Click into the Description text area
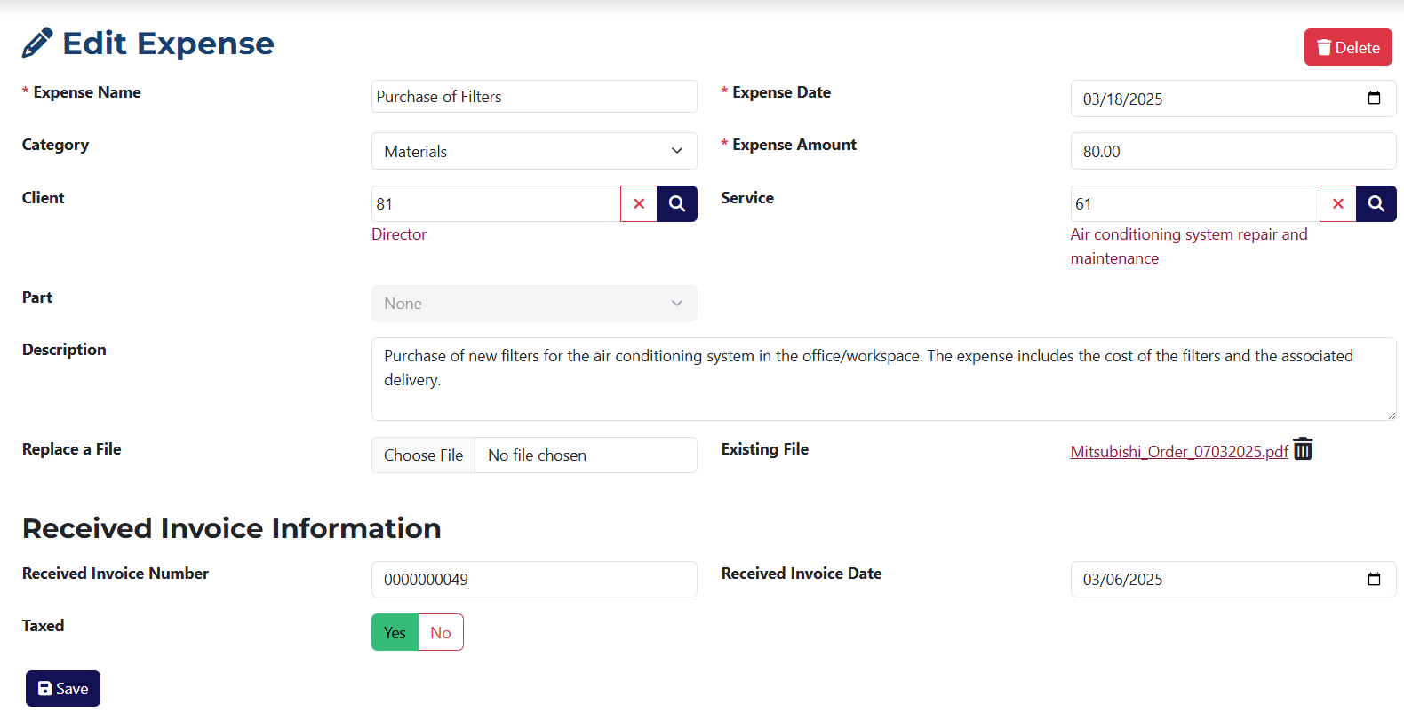 click(x=884, y=379)
